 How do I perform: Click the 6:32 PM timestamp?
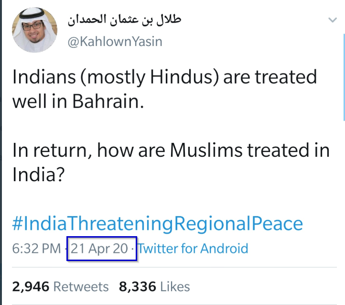[36, 249]
